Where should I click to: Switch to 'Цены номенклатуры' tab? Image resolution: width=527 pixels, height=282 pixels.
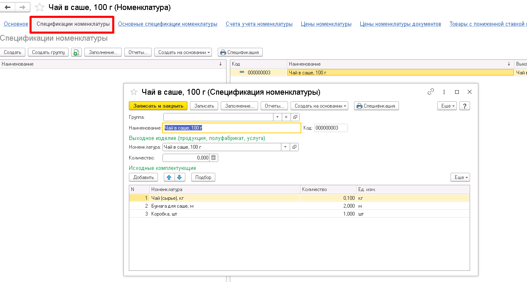(326, 24)
